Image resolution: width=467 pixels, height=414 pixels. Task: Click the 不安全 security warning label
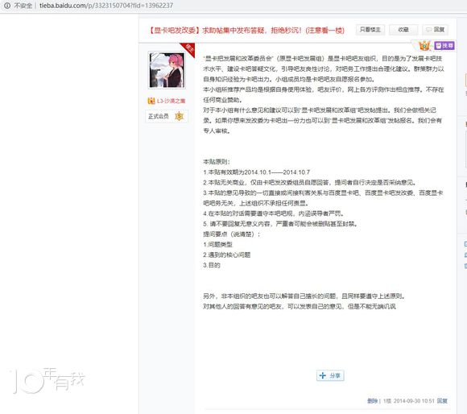pyautogui.click(x=23, y=6)
